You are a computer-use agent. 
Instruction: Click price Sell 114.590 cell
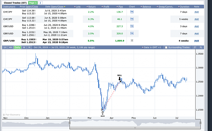pyautogui.click(x=29, y=11)
